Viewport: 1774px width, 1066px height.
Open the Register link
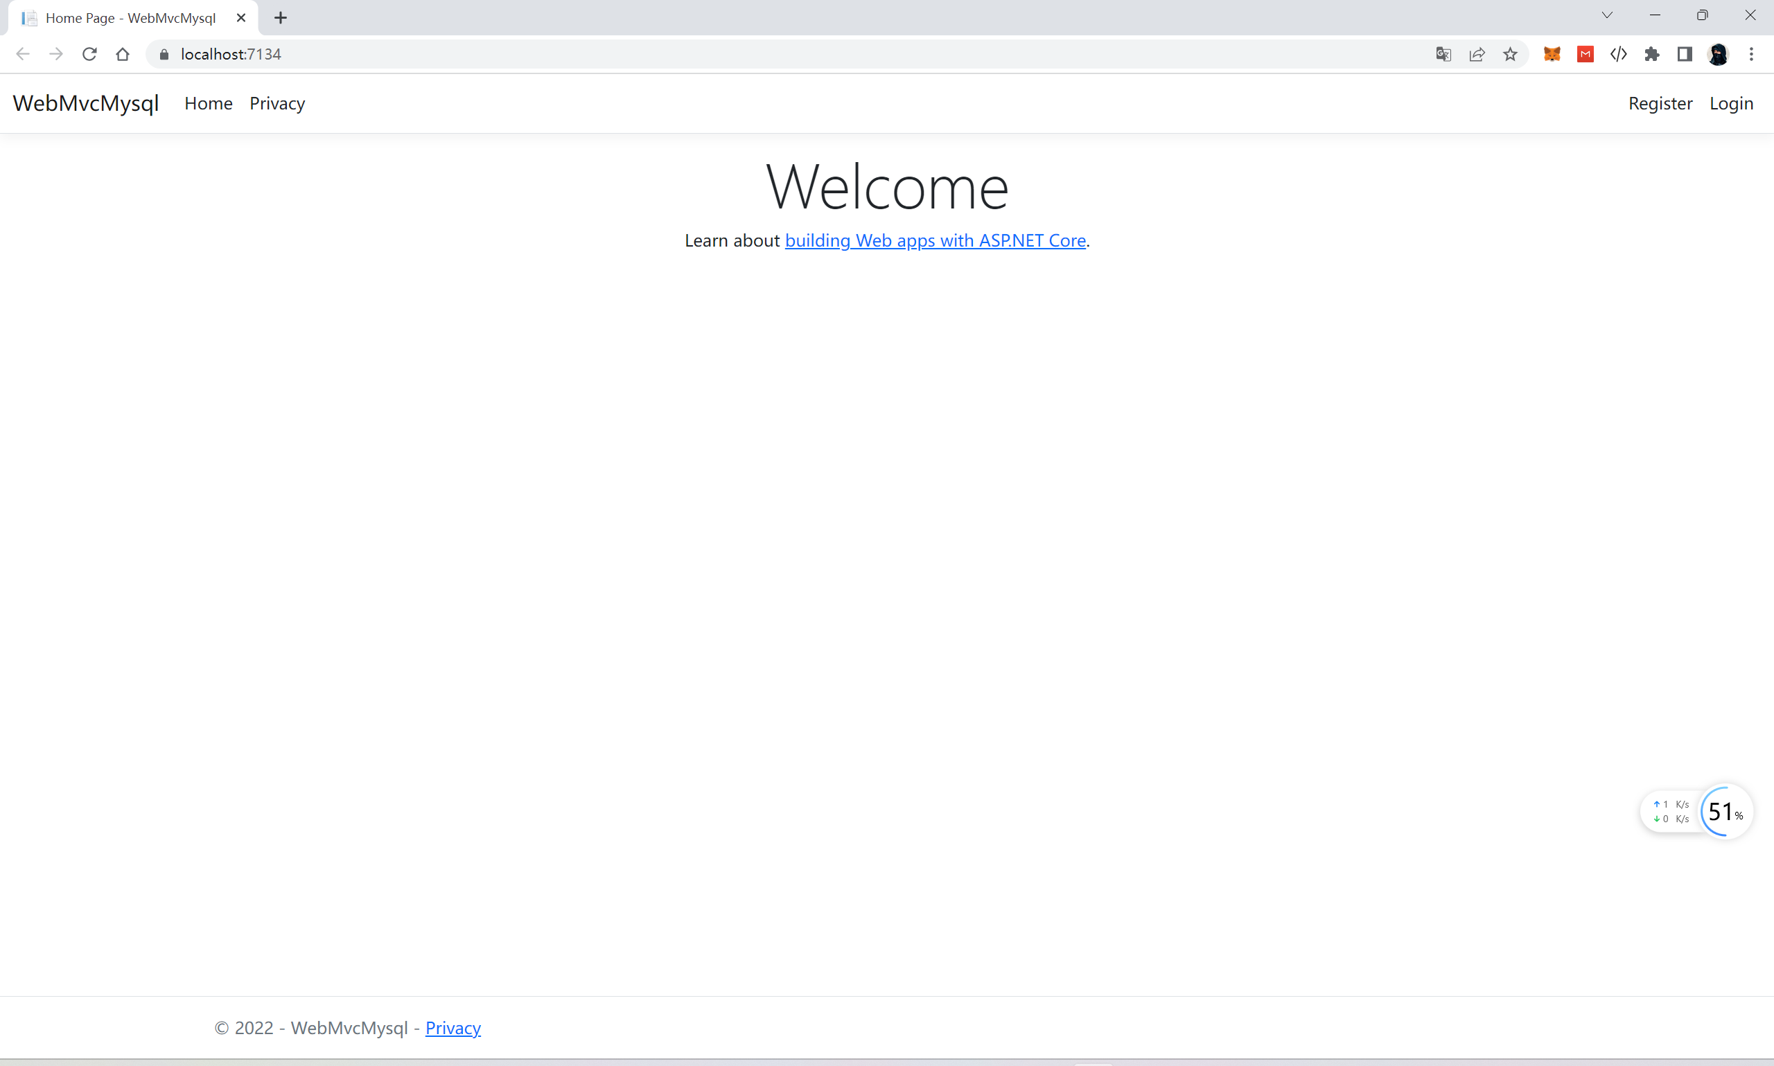[x=1660, y=103]
